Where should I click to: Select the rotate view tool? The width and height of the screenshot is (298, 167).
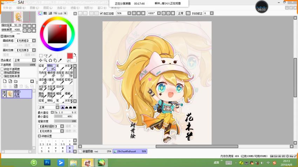click(x=50, y=60)
